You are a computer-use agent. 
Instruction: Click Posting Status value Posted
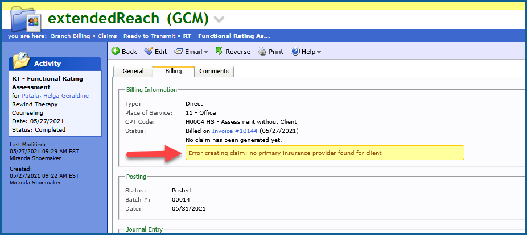181,190
